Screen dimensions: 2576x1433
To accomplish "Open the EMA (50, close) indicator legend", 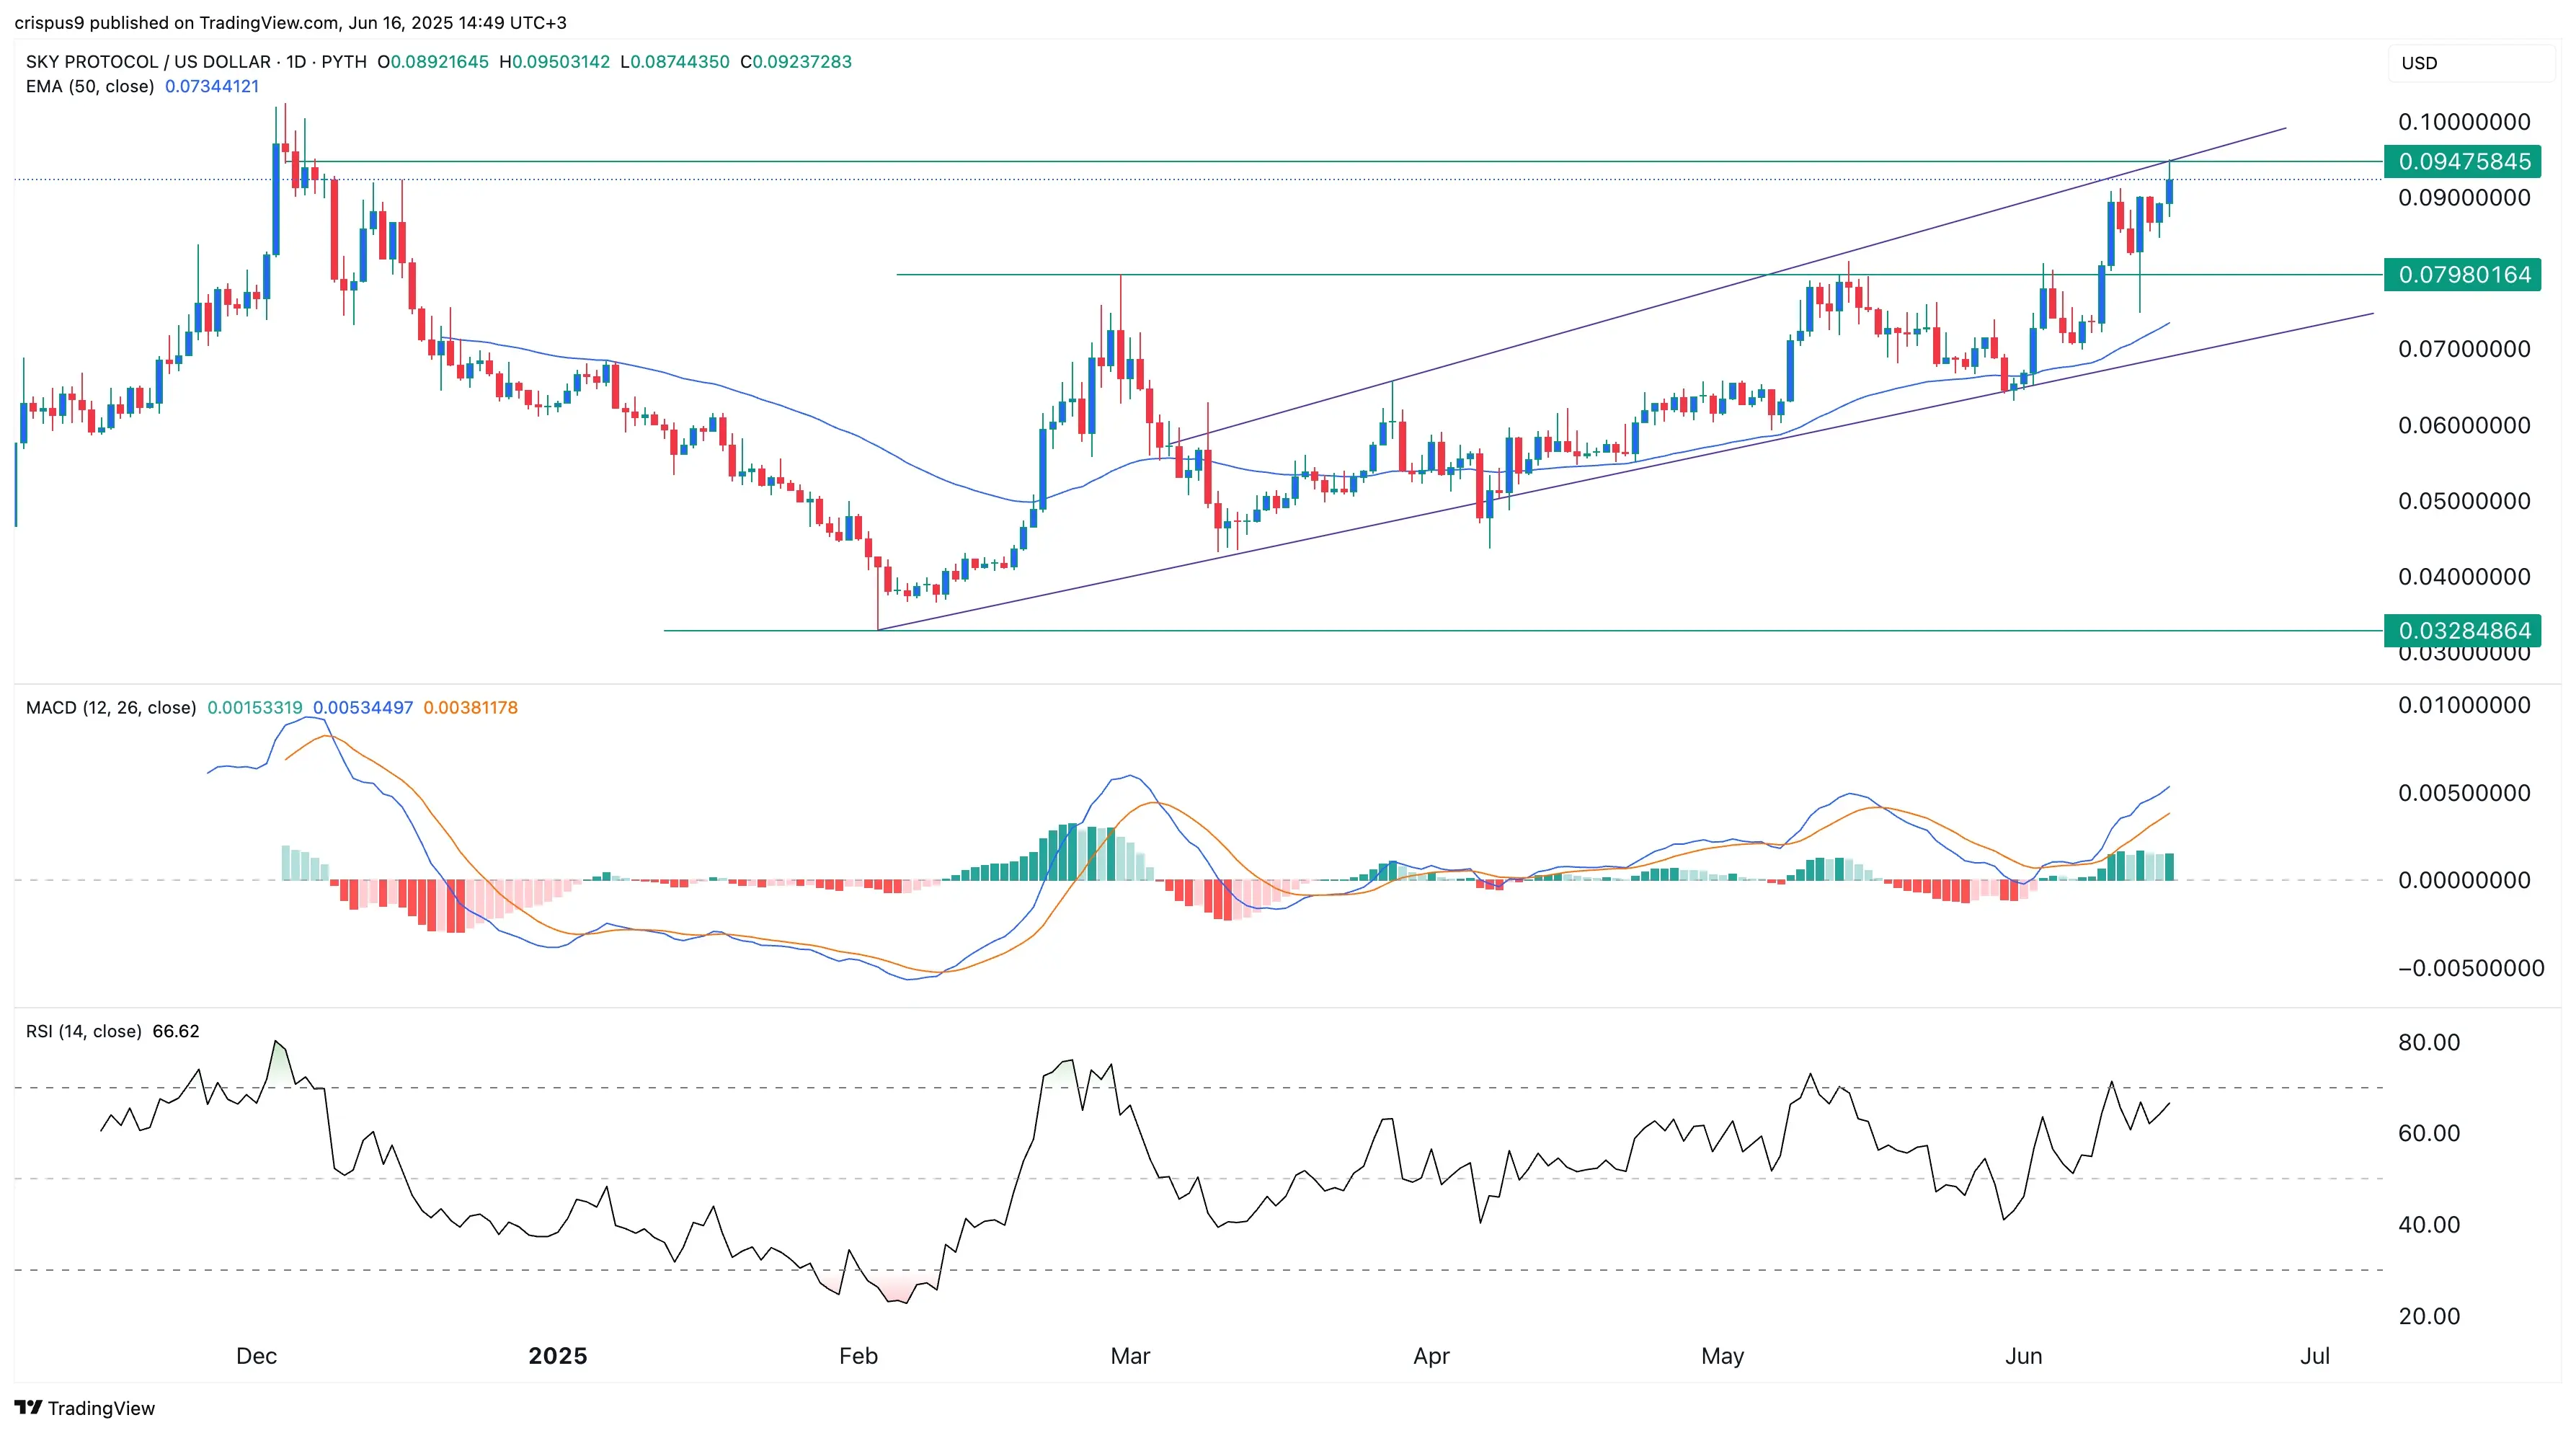I will [90, 87].
